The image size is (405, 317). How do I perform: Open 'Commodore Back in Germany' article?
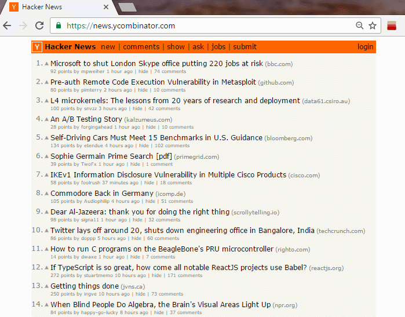point(102,194)
